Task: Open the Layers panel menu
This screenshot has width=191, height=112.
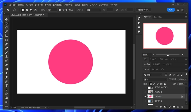Action: click(x=186, y=70)
